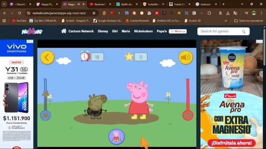
Task: Click the trash can extension icon
Action: coord(220,13)
